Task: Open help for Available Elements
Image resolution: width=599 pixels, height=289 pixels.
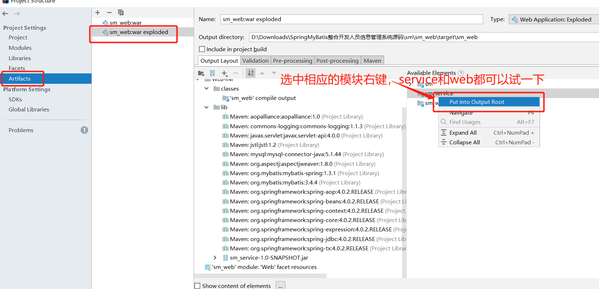Action: pos(461,73)
